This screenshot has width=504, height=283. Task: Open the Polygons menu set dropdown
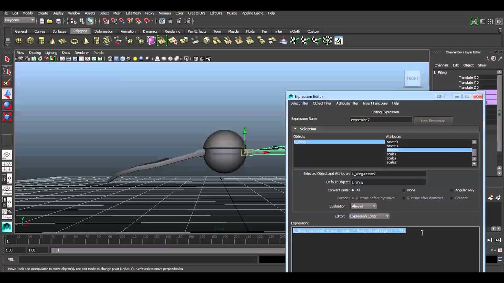19,20
